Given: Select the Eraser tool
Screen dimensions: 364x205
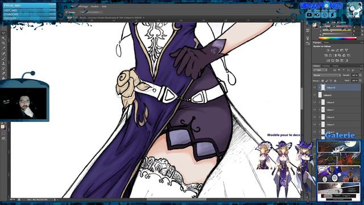Looking at the screenshot, I should (4, 73).
